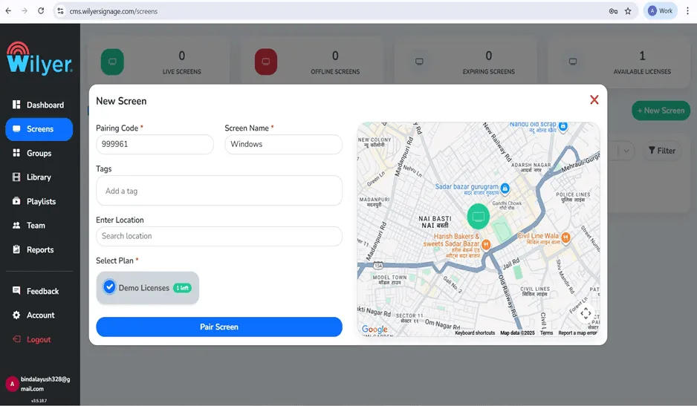Click the Search location field
This screenshot has width=697, height=406.
pyautogui.click(x=219, y=236)
